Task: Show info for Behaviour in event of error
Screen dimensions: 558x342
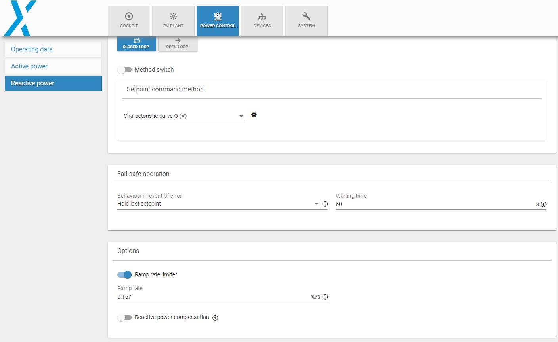Action: click(x=325, y=204)
